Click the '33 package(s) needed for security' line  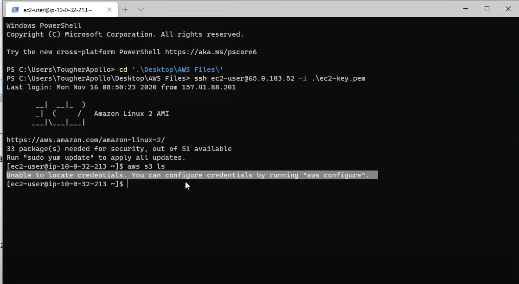pyautogui.click(x=119, y=149)
